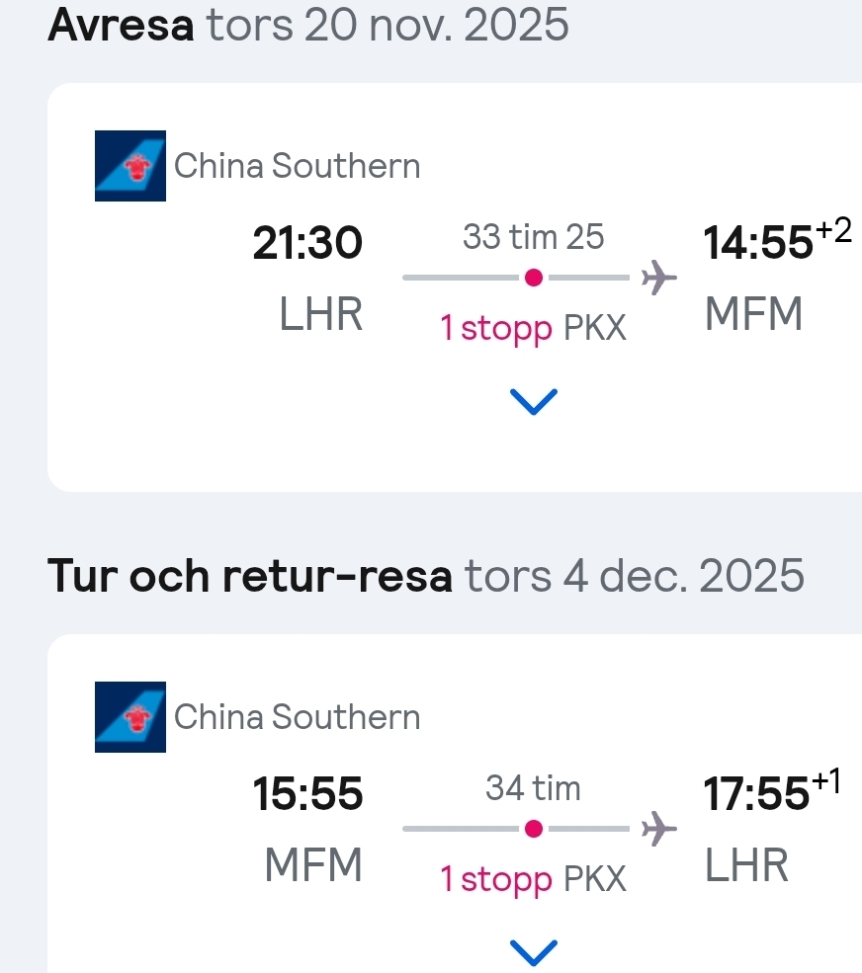Image resolution: width=862 pixels, height=973 pixels.
Task: Expand return flight details chevron
Action: [x=534, y=952]
